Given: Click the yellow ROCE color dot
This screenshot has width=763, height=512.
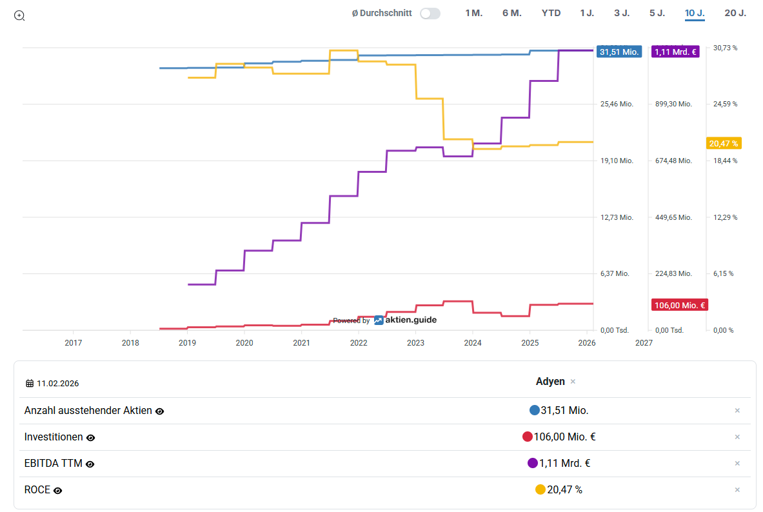Looking at the screenshot, I should coord(540,489).
